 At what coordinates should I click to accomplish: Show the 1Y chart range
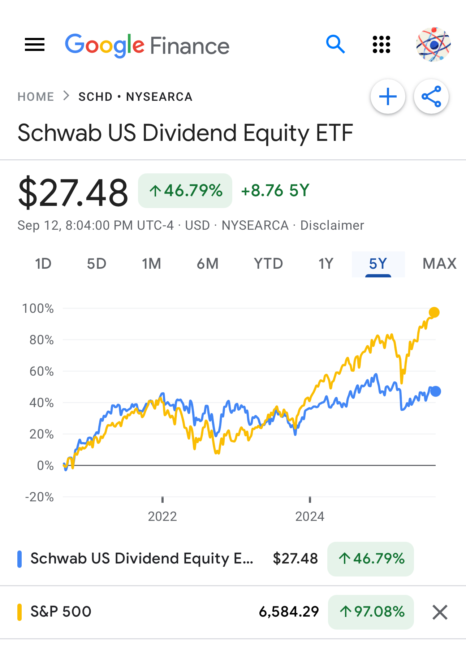click(325, 264)
